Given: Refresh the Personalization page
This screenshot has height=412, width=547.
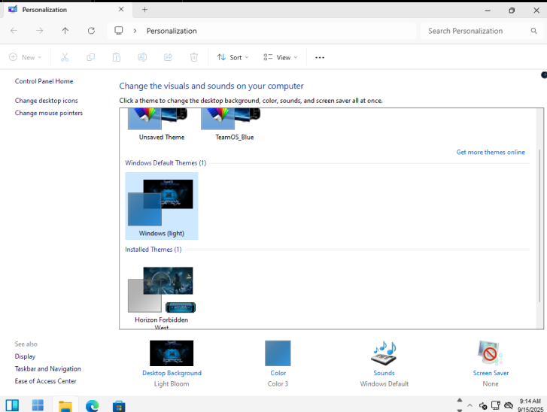Looking at the screenshot, I should (x=91, y=31).
